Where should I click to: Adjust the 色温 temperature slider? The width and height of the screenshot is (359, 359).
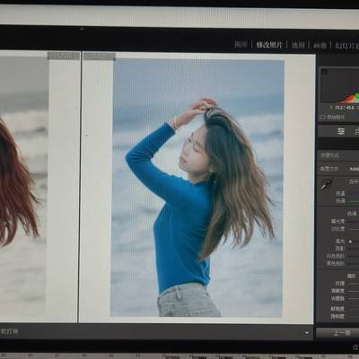click(x=354, y=194)
